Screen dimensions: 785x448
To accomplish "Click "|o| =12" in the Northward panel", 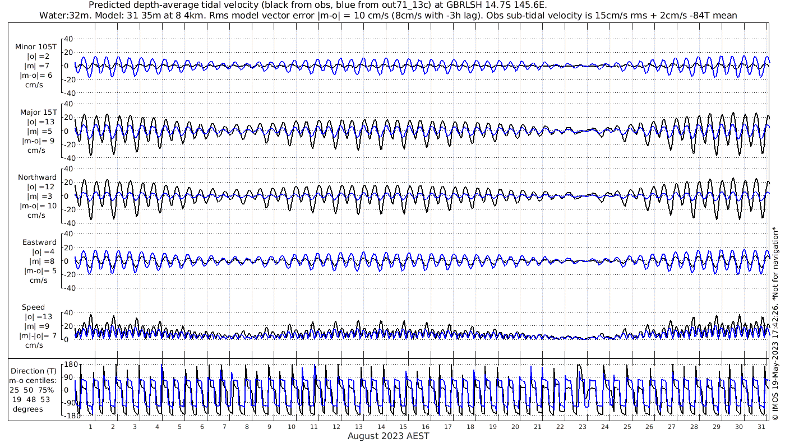I will click(39, 186).
